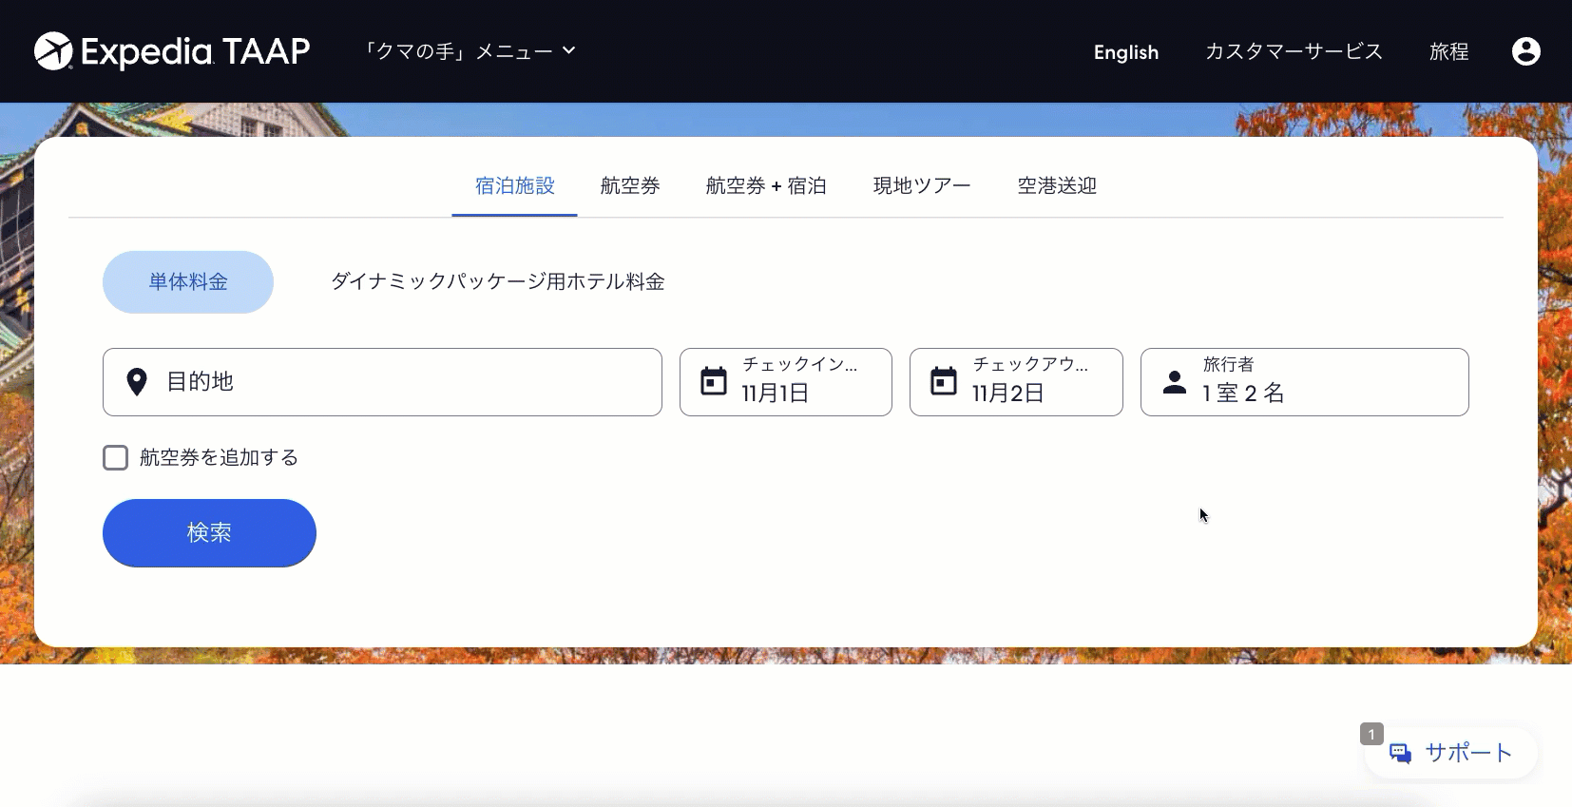Open the 現地ツアー tab

[922, 186]
